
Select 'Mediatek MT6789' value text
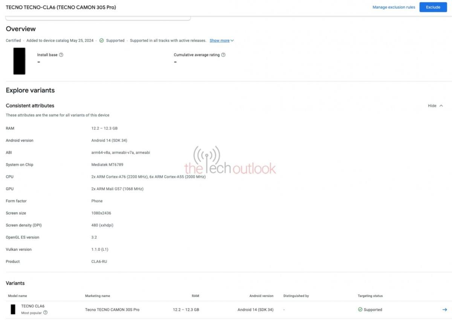(107, 165)
